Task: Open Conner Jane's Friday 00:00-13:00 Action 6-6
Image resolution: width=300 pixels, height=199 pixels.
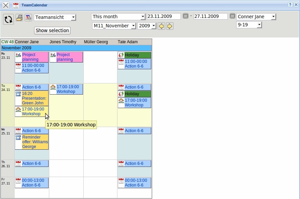Action: (x=32, y=183)
